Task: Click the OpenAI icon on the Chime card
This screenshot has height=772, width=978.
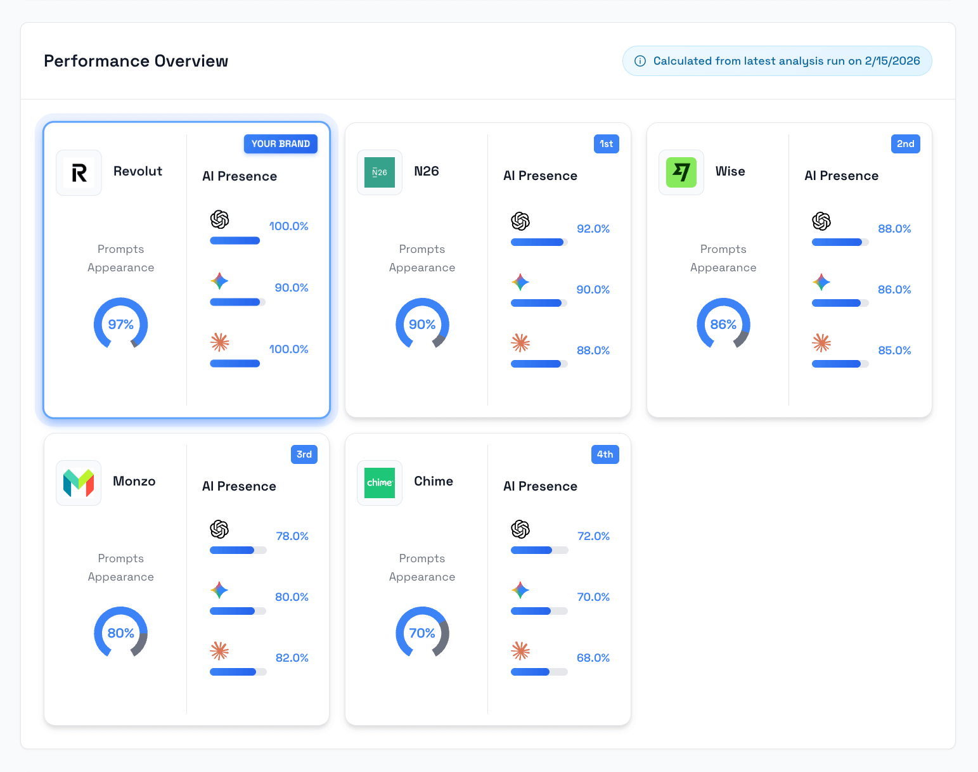Action: [521, 529]
